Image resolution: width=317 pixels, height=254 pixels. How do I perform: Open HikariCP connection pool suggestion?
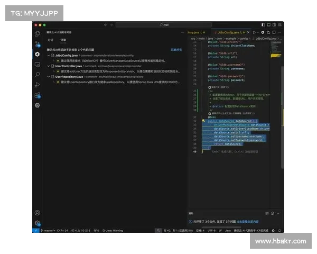click(113, 61)
